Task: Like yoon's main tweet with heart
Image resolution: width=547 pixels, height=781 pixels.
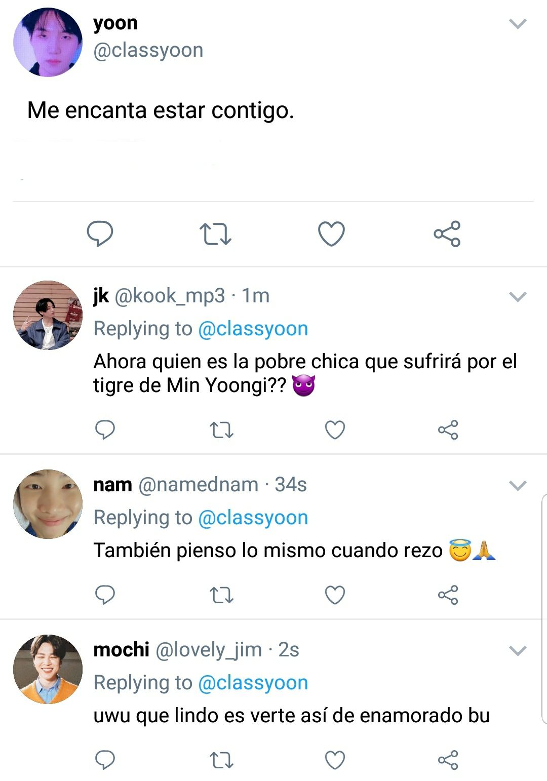Action: point(331,234)
